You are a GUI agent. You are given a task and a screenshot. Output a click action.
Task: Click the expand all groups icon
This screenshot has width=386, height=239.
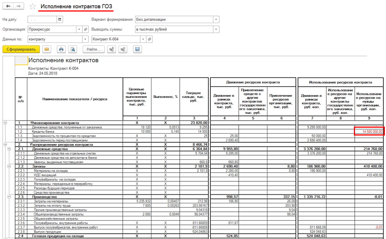112,50
